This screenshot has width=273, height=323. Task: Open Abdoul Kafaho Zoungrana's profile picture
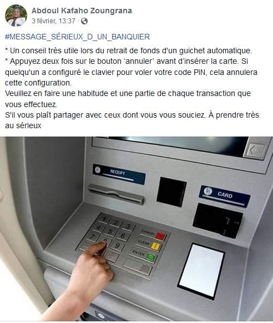click(x=16, y=15)
